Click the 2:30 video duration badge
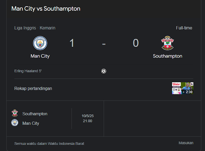 pos(189,92)
